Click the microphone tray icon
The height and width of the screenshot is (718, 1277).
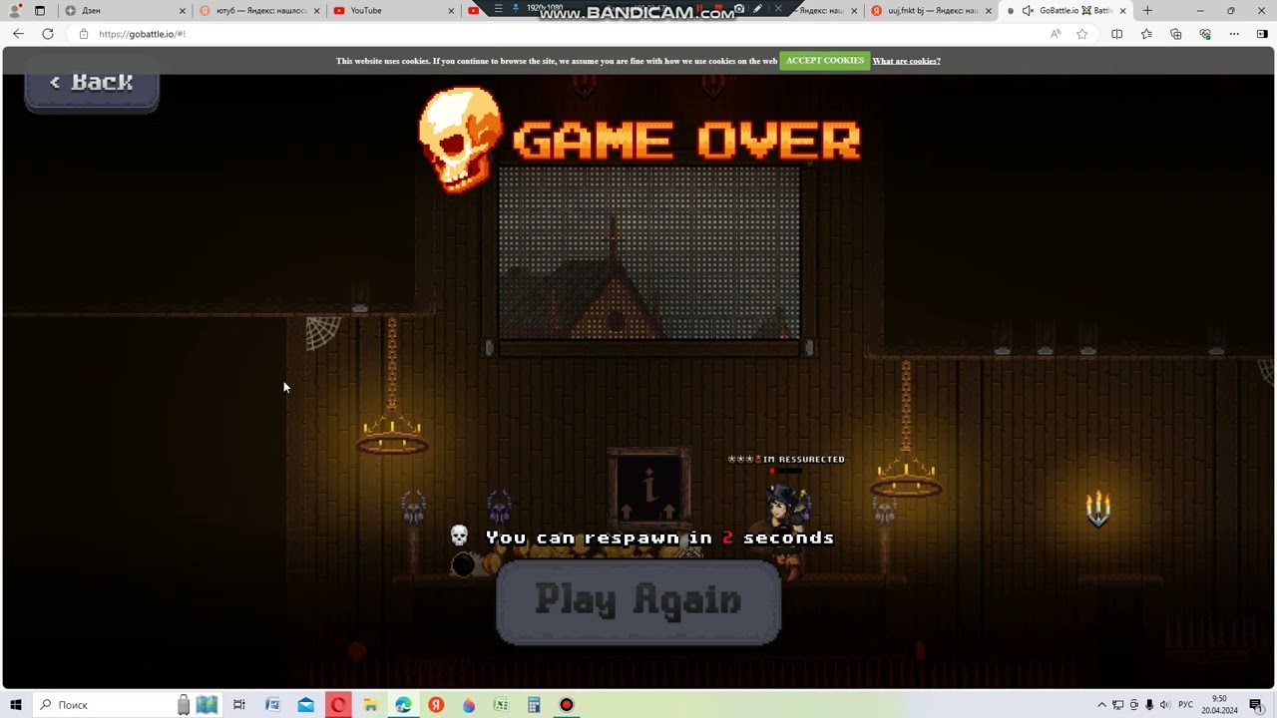point(1149,705)
